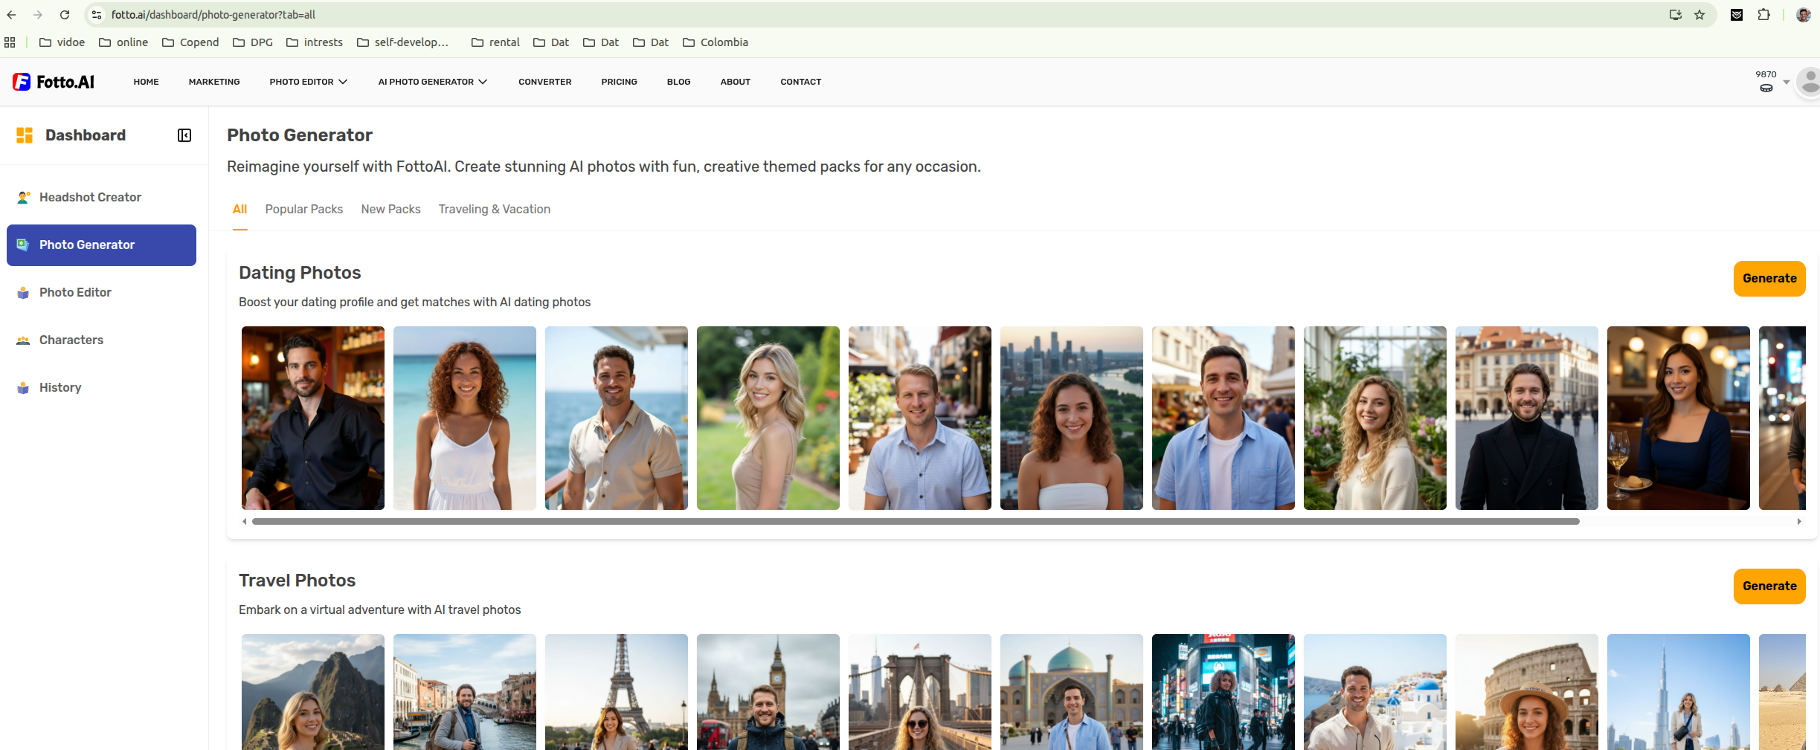The image size is (1820, 750).
Task: Click the credits coin icon under 9870
Action: (x=1766, y=88)
